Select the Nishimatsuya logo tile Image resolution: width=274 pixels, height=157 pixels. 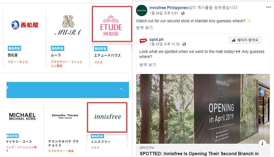pos(25,25)
